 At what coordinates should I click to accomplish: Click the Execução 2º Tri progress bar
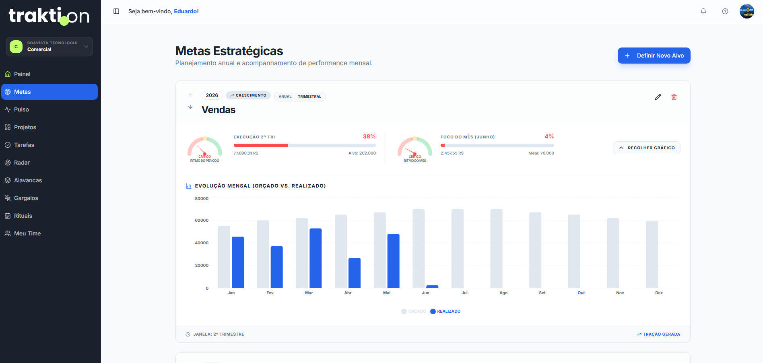[x=305, y=145]
